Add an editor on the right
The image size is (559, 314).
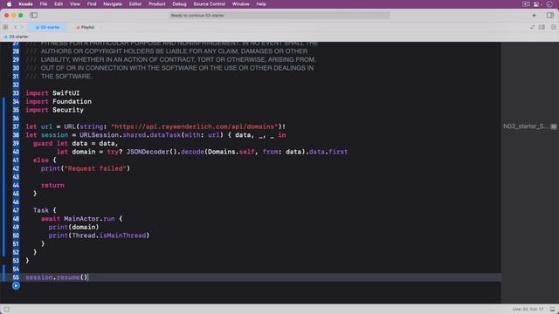coord(553,27)
